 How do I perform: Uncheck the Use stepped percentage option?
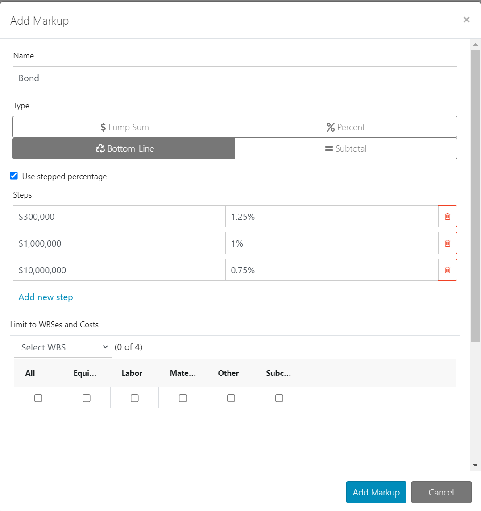(x=14, y=176)
